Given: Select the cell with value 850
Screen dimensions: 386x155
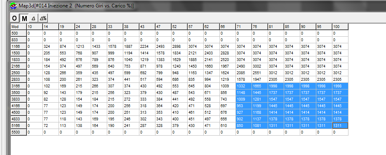Looking at the screenshot, I should pos(243,126).
